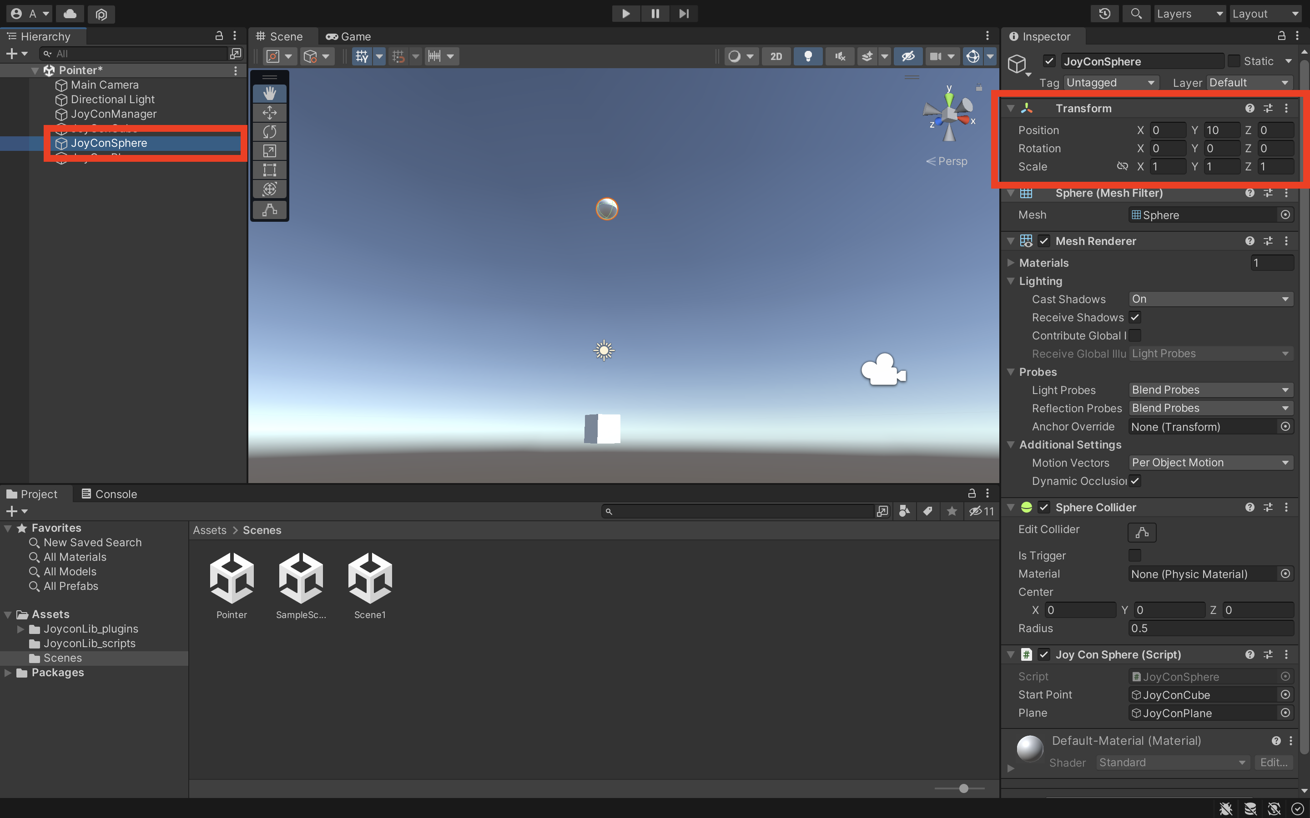
Task: Click the shader Edit... button
Action: (x=1273, y=762)
